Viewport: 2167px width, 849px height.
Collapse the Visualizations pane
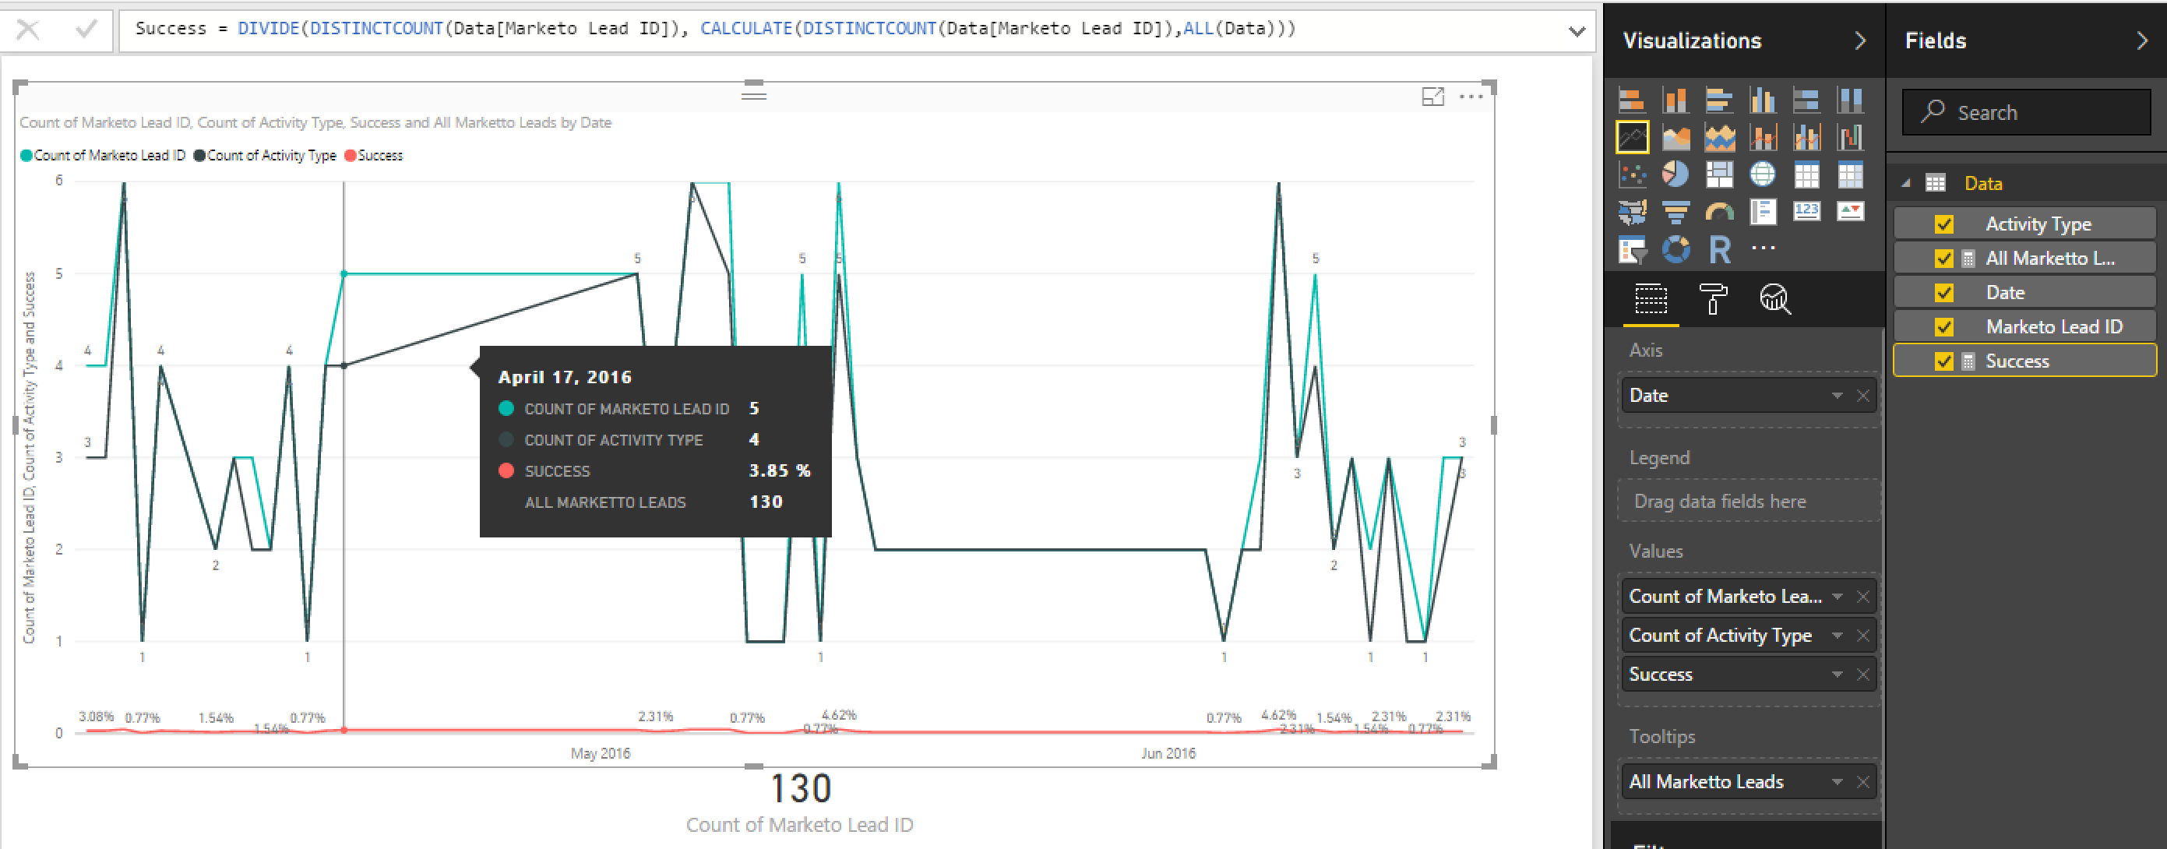click(x=1860, y=41)
